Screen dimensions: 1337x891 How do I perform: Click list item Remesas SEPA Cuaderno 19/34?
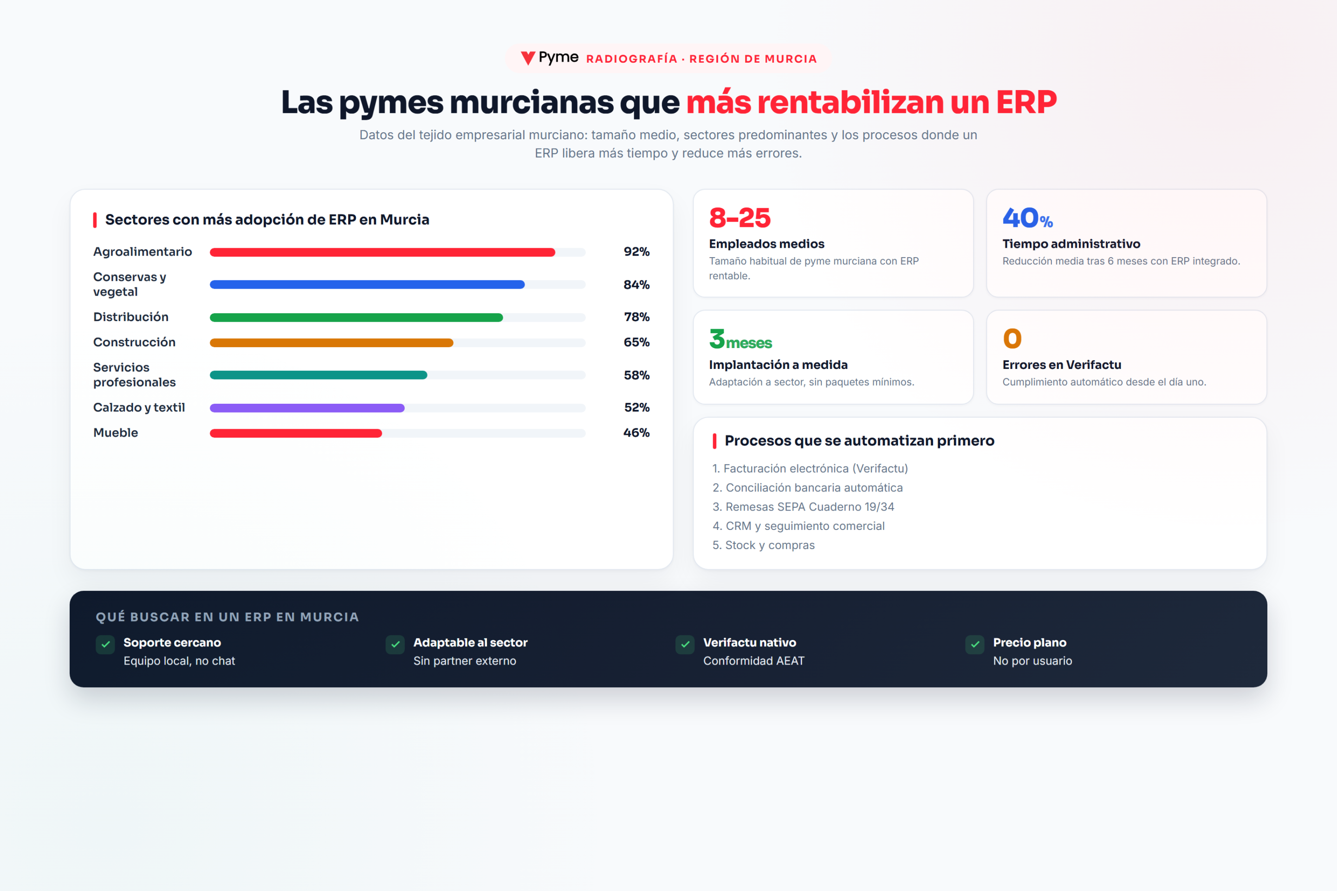click(x=803, y=507)
